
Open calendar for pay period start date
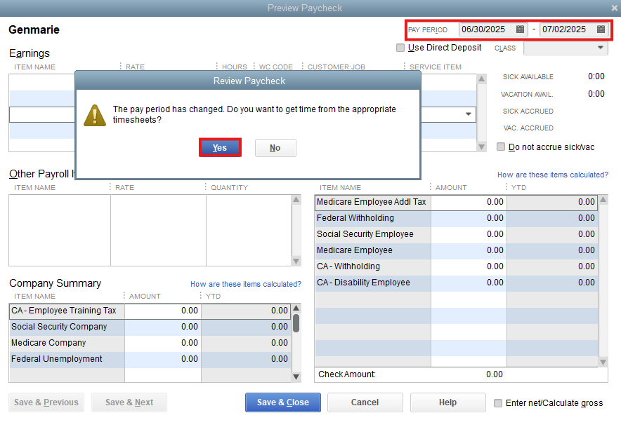click(x=520, y=29)
